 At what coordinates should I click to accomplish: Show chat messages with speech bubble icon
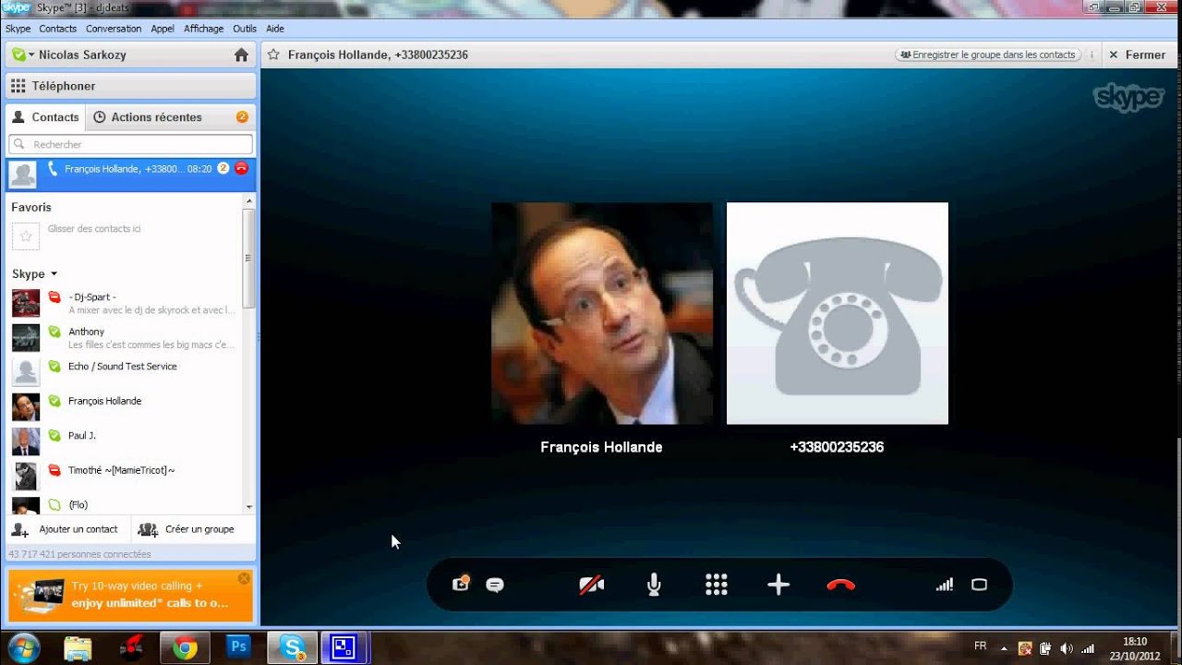tap(495, 585)
